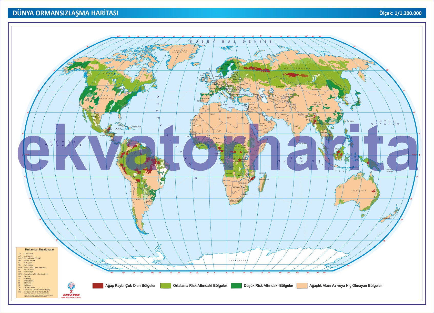Click the 'DOMİNİK CUM.' label
This screenshot has height=313, width=434.
point(136,127)
